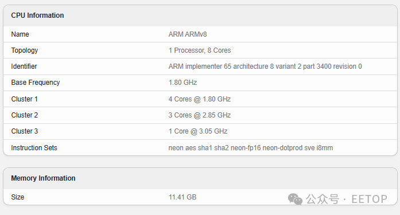Click the CPU Information header
Image resolution: width=400 pixels, height=215 pixels.
(37, 15)
